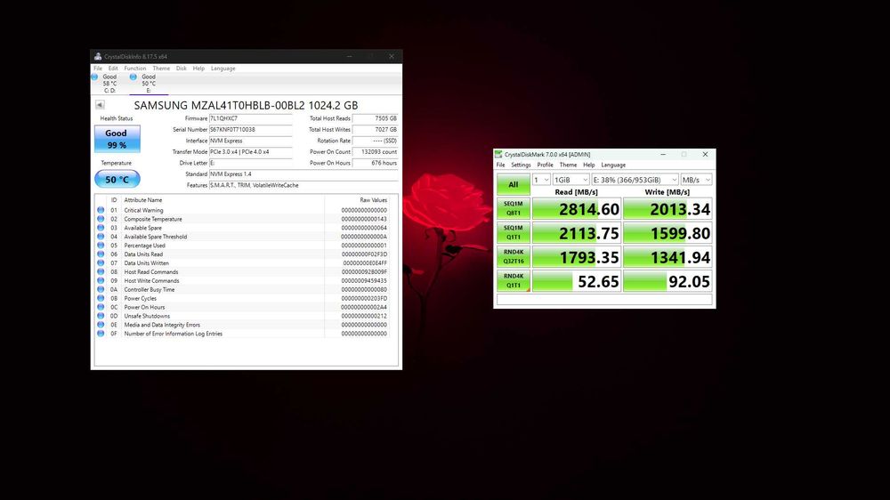Open Function menu in CrystalDiskInfo
This screenshot has width=890, height=500.
pyautogui.click(x=135, y=69)
